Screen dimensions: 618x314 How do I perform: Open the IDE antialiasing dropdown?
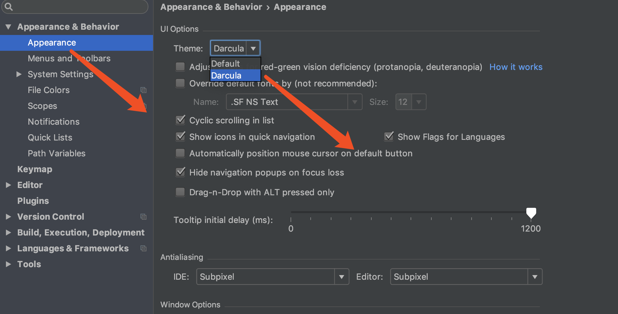(x=342, y=277)
